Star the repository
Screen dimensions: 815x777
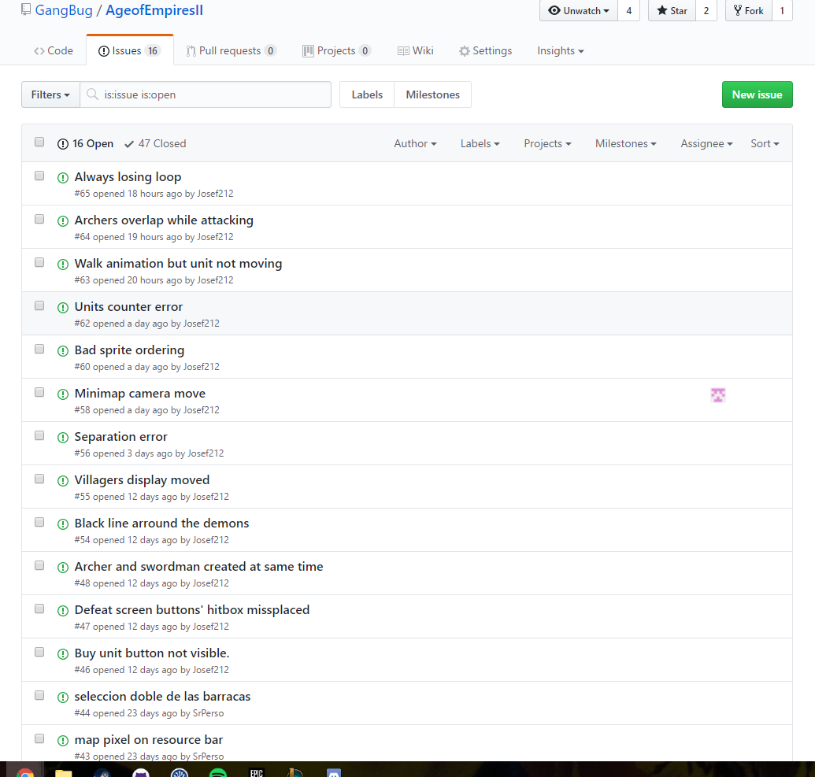point(672,10)
